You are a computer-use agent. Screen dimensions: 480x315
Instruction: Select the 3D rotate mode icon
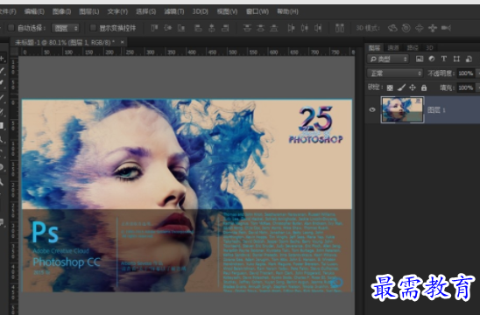point(392,28)
